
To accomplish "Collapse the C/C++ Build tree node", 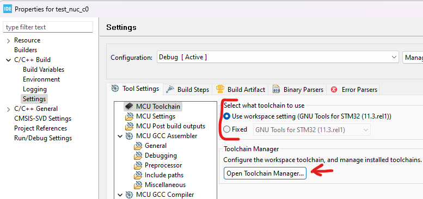I will [x=9, y=60].
